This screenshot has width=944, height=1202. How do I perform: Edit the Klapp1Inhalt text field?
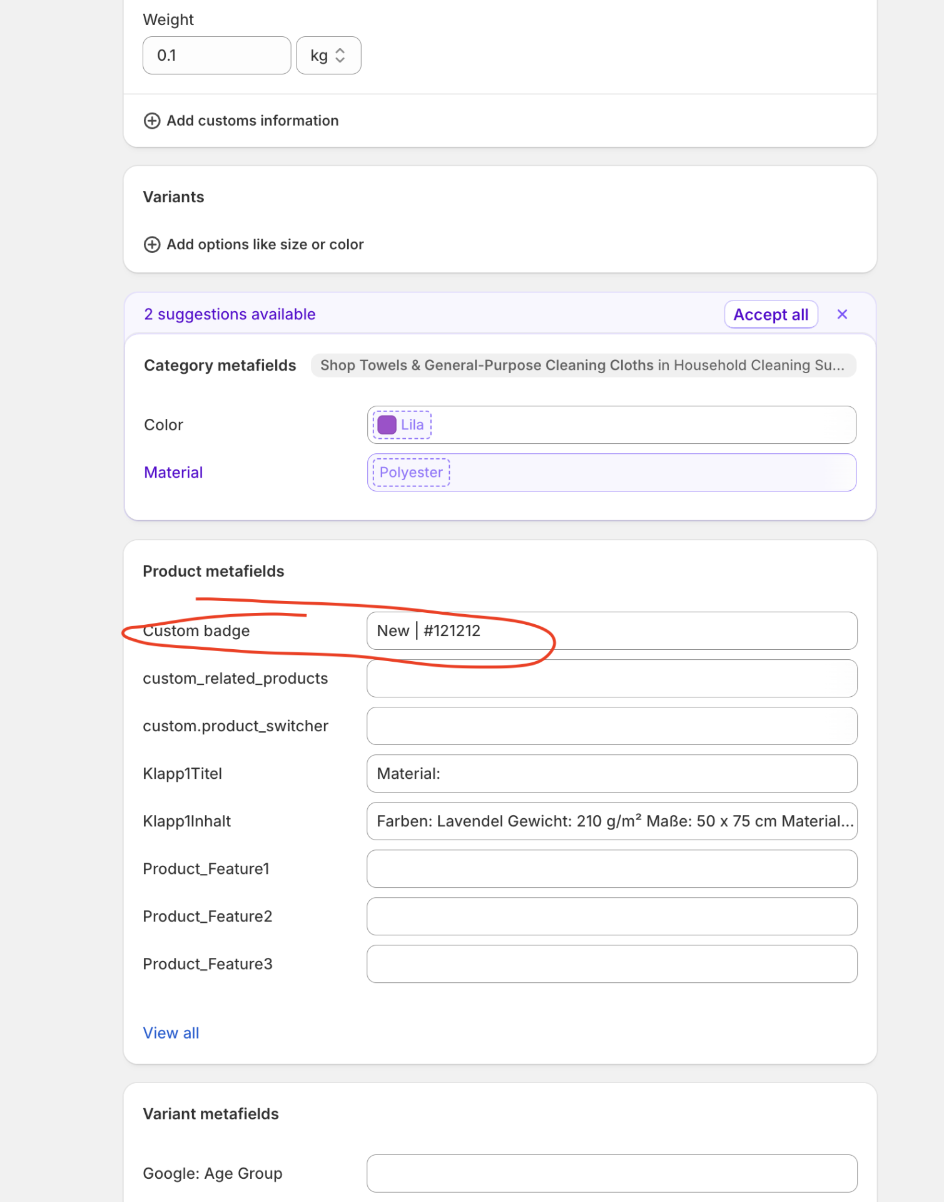(x=611, y=821)
